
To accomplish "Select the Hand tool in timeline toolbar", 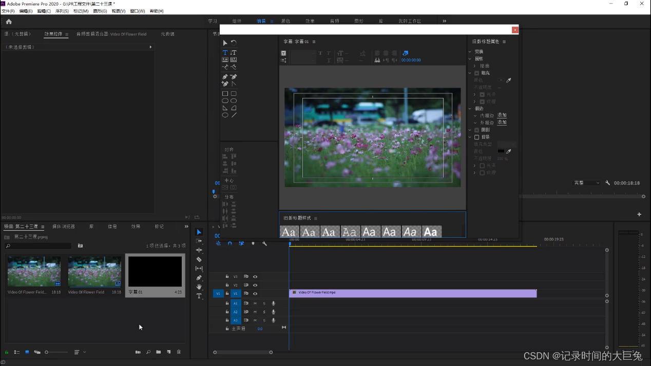I will pos(199,287).
